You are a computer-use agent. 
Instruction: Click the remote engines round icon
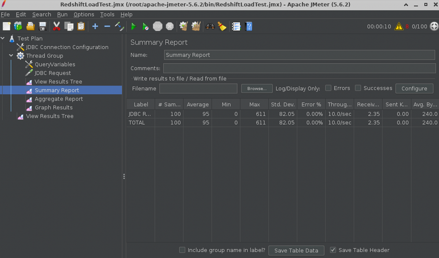pos(434,26)
